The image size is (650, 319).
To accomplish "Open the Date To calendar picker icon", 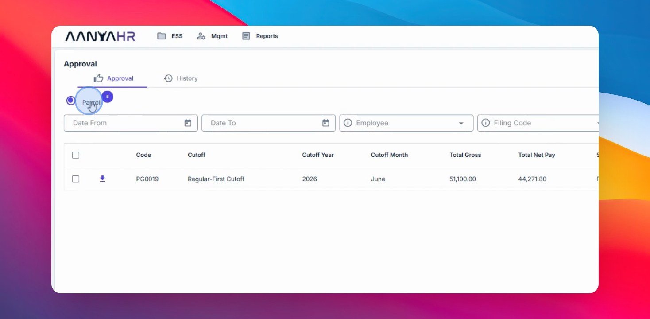I will (x=325, y=123).
